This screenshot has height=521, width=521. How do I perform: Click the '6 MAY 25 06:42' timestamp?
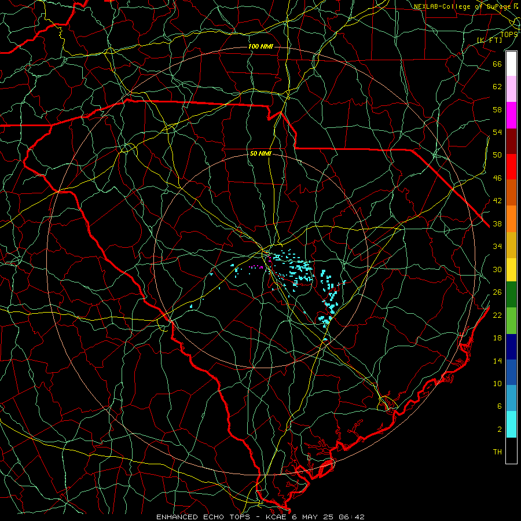tap(328, 517)
